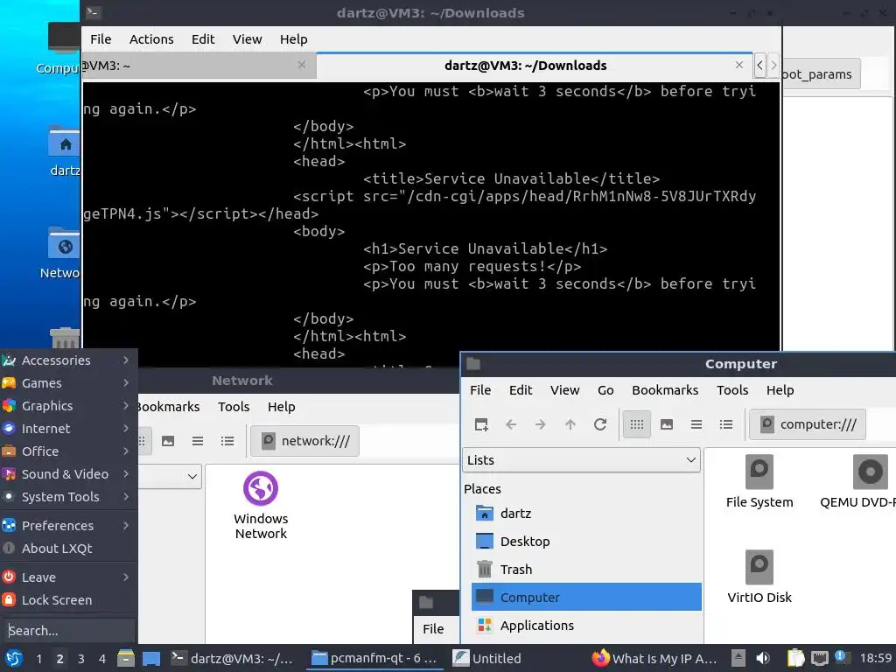Click the 18:59 taskbar clock
This screenshot has height=672, width=896.
point(875,658)
